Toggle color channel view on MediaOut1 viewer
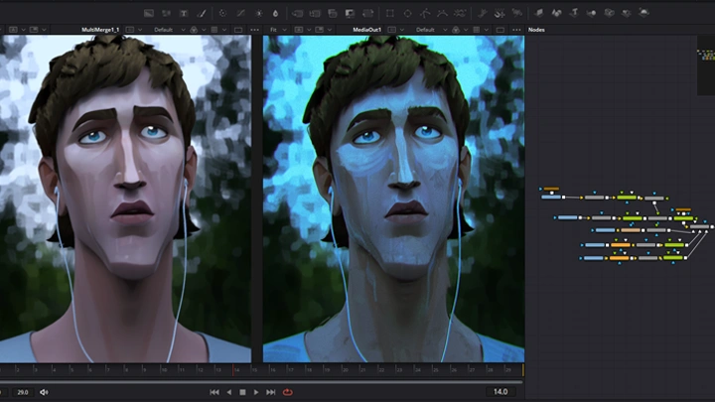The width and height of the screenshot is (715, 402). pyautogui.click(x=456, y=30)
